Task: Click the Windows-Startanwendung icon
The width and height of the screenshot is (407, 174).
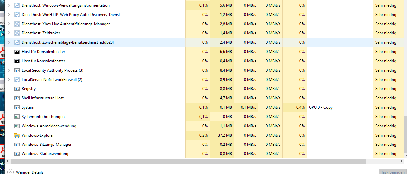Action: tap(17, 154)
